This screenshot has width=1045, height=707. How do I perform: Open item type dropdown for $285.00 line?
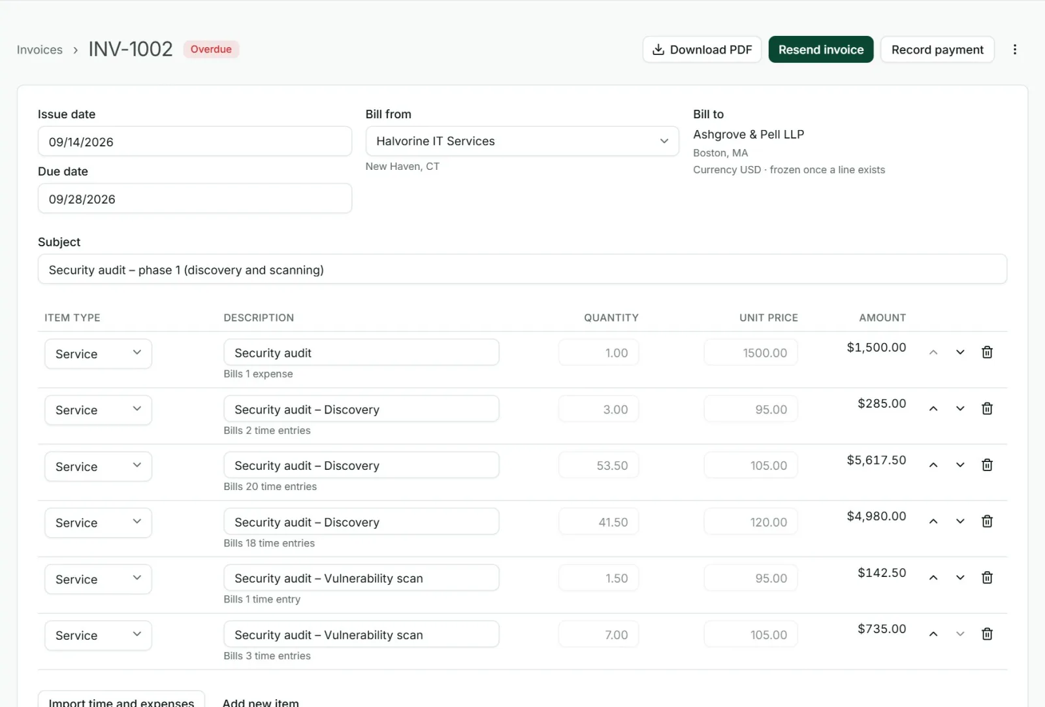(x=98, y=410)
